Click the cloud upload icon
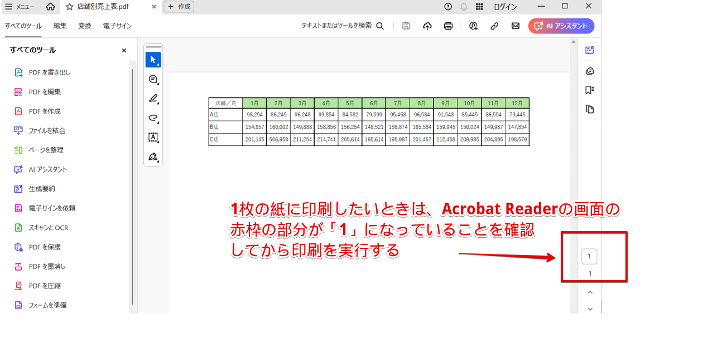The width and height of the screenshot is (703, 343). (x=427, y=26)
